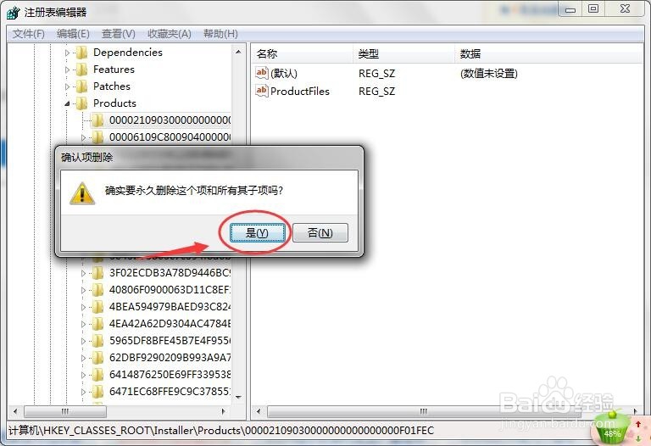Click the Registry Editor title bar icon
Image resolution: width=651 pixels, height=446 pixels.
coord(14,13)
